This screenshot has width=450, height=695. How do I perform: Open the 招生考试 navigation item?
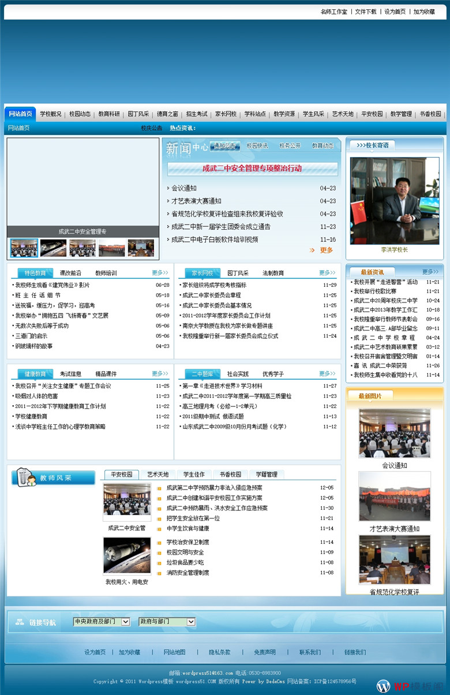(x=197, y=114)
